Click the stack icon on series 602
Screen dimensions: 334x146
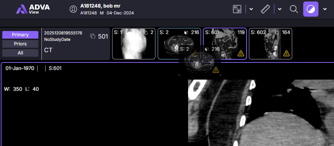(x=277, y=33)
